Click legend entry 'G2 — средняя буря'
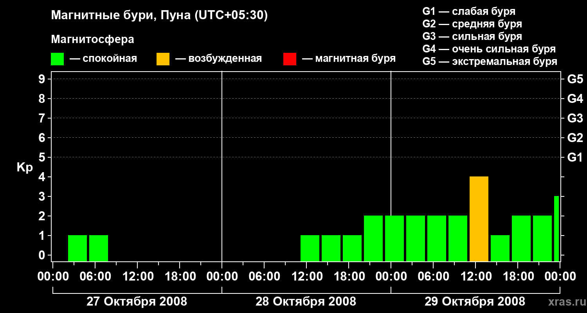The width and height of the screenshot is (587, 313). (x=472, y=24)
